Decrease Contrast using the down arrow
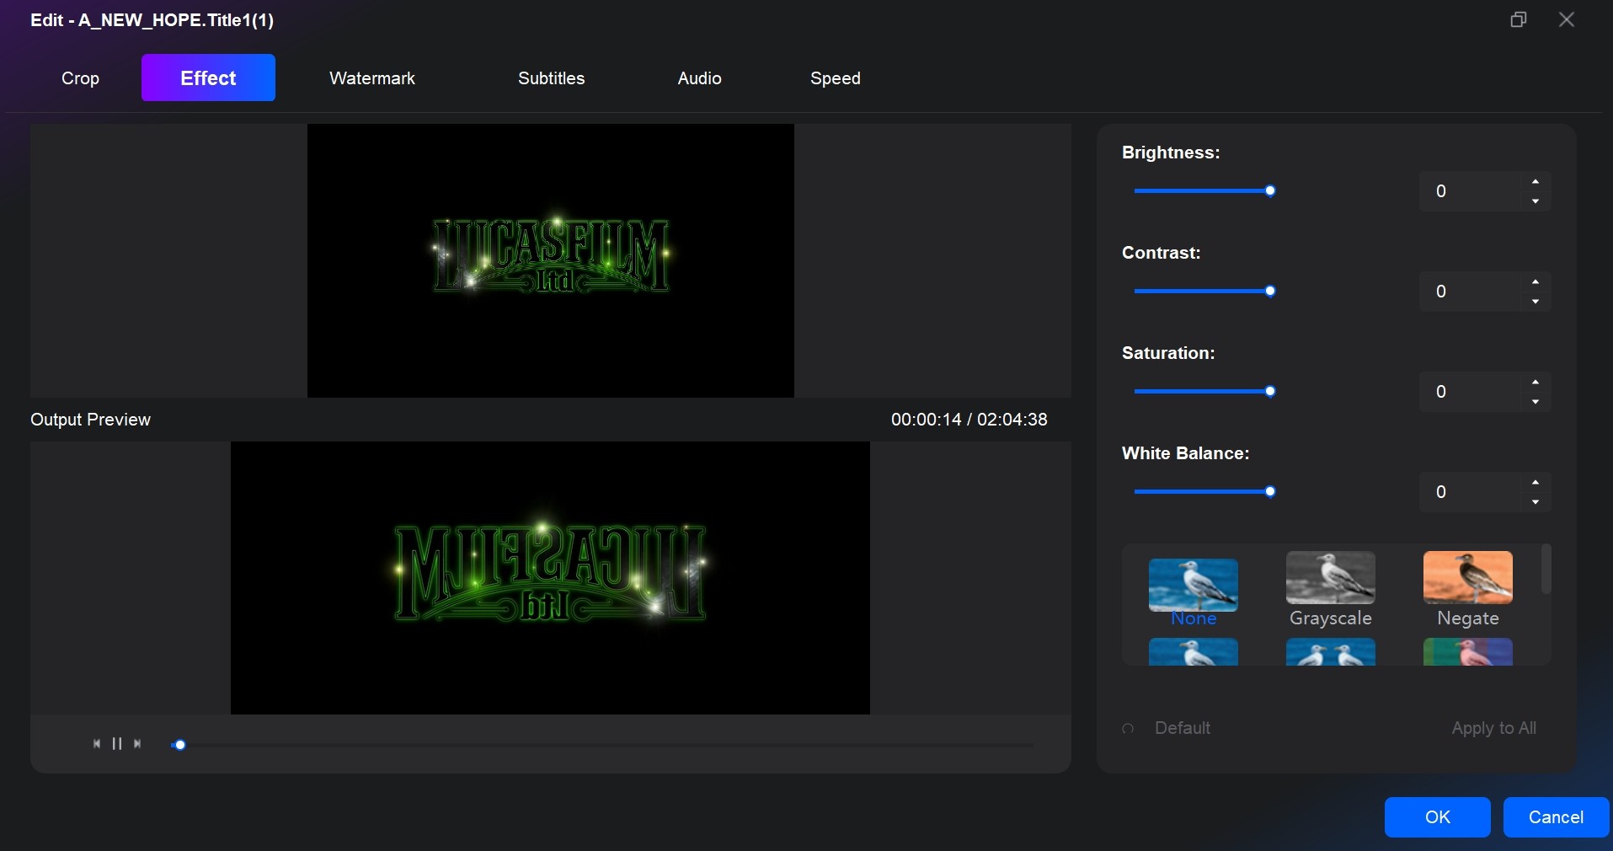The width and height of the screenshot is (1613, 851). (1535, 302)
